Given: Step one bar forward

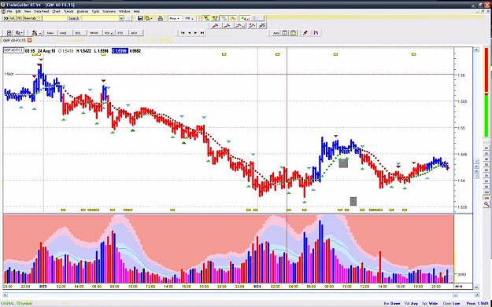Looking at the screenshot, I should coord(196,32).
